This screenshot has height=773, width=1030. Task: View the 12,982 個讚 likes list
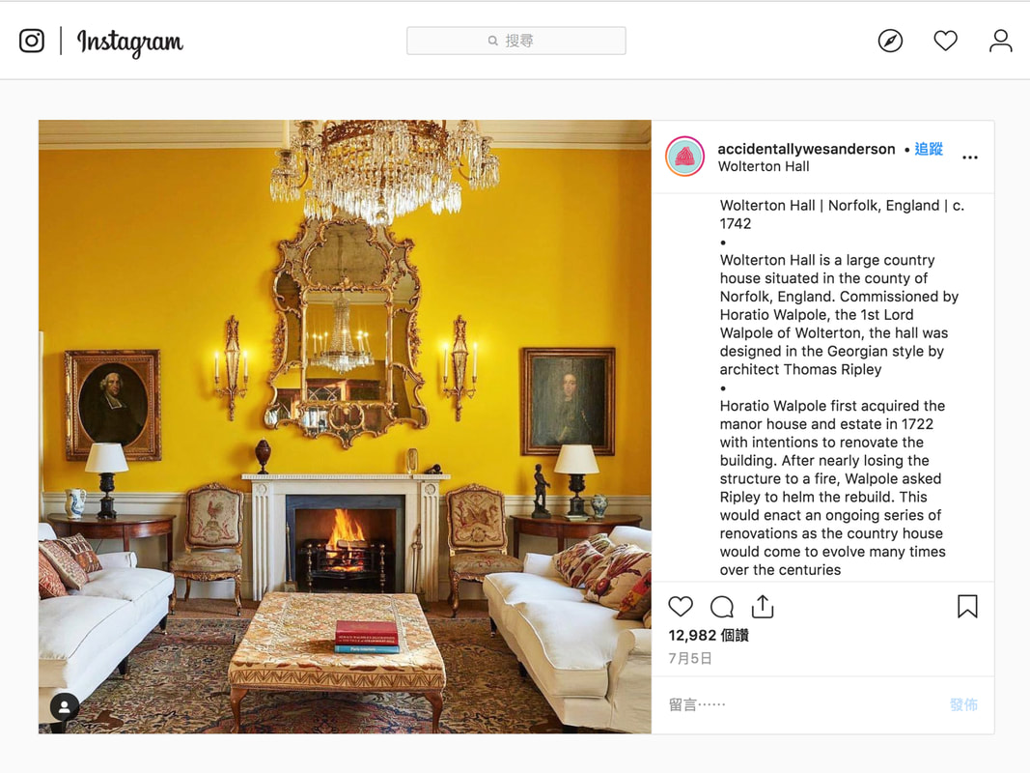pos(709,636)
